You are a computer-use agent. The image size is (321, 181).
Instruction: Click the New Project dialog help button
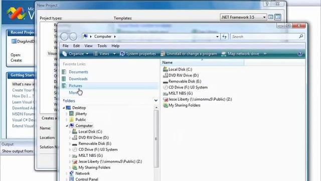(x=267, y=4)
